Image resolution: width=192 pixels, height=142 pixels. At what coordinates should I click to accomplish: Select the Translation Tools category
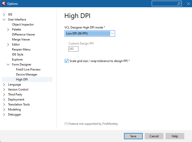[x=19, y=104]
